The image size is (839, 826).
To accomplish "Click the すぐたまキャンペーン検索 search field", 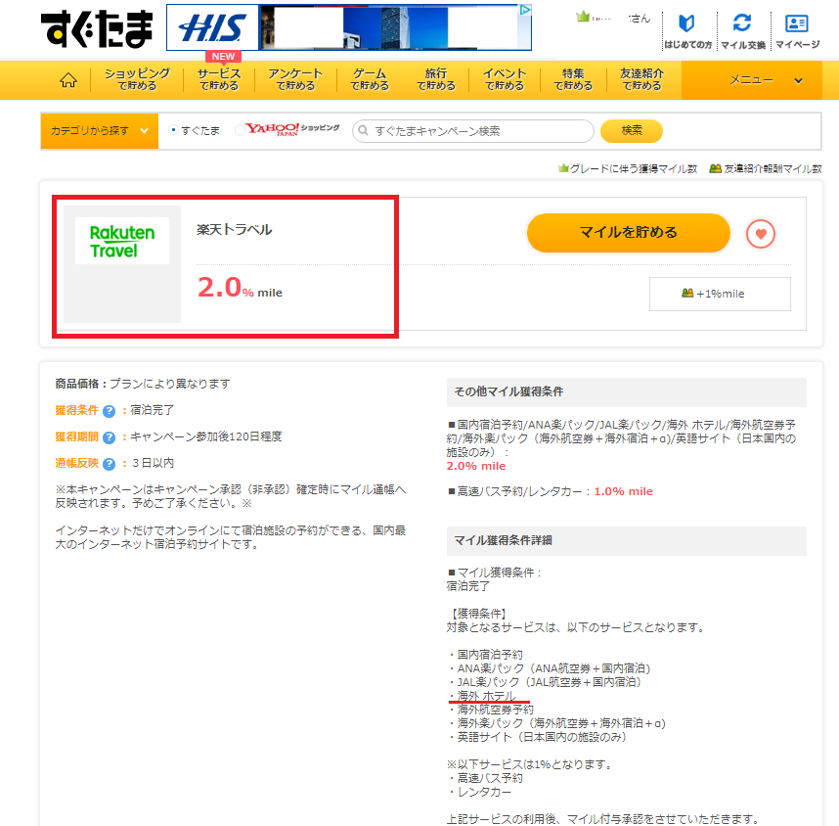I will 473,131.
